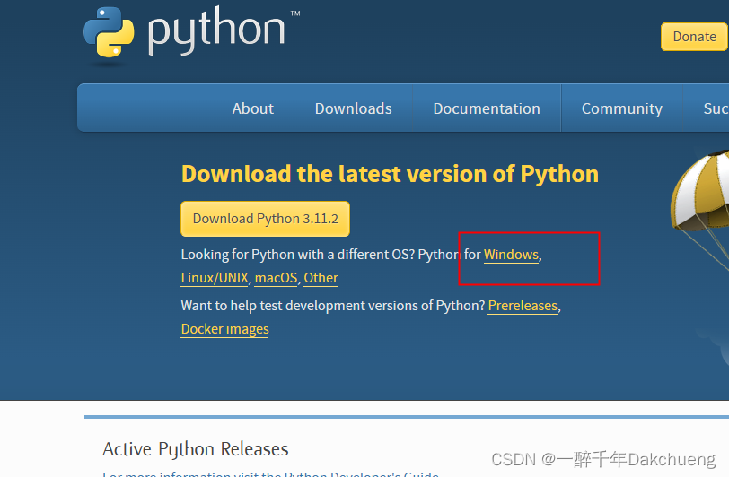Click Download Python 3.11.2 button
The width and height of the screenshot is (729, 477).
(266, 219)
